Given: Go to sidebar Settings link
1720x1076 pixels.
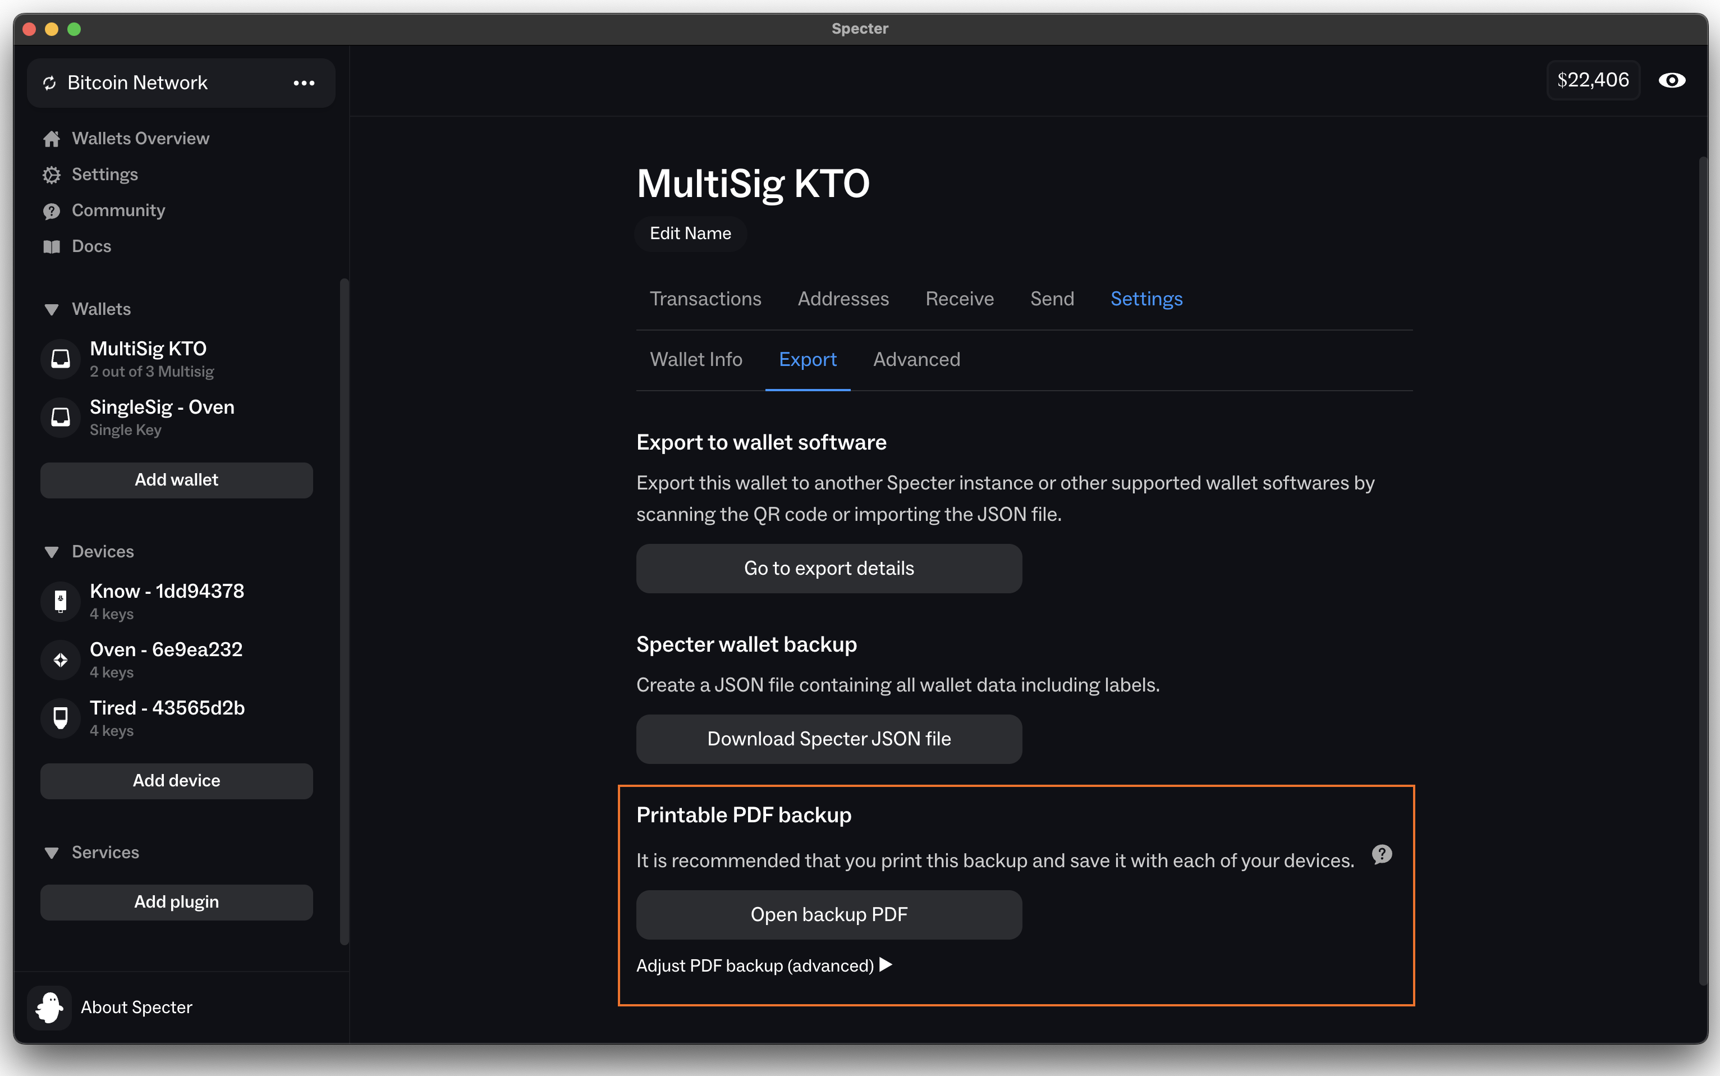Looking at the screenshot, I should [x=104, y=175].
